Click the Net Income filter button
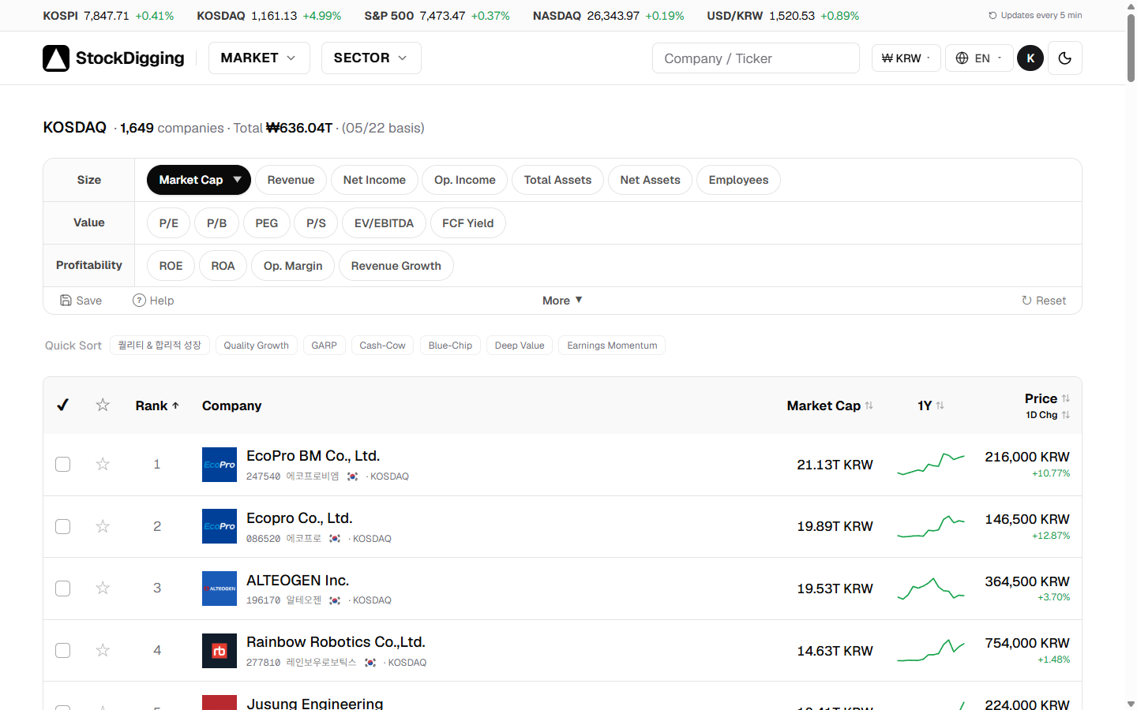The image size is (1137, 710). [x=374, y=180]
